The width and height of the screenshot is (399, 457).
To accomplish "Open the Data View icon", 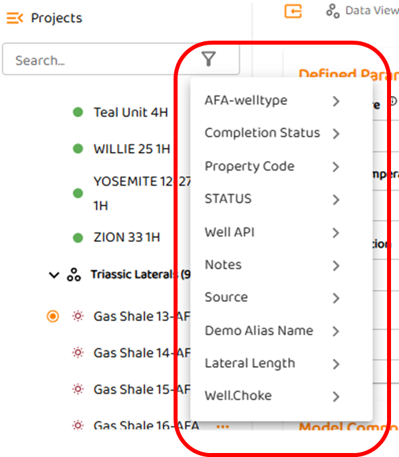I will [333, 11].
